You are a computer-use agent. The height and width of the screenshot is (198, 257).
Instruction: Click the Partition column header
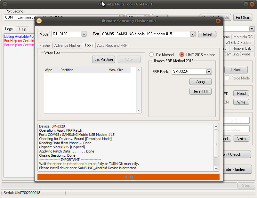coord(67,70)
